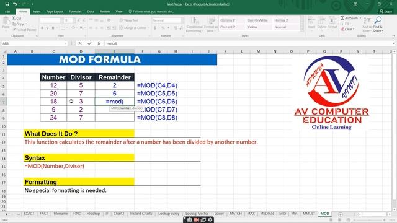Toggle Italic formatting
Screen dimensions: 397x223
(x=47, y=28)
